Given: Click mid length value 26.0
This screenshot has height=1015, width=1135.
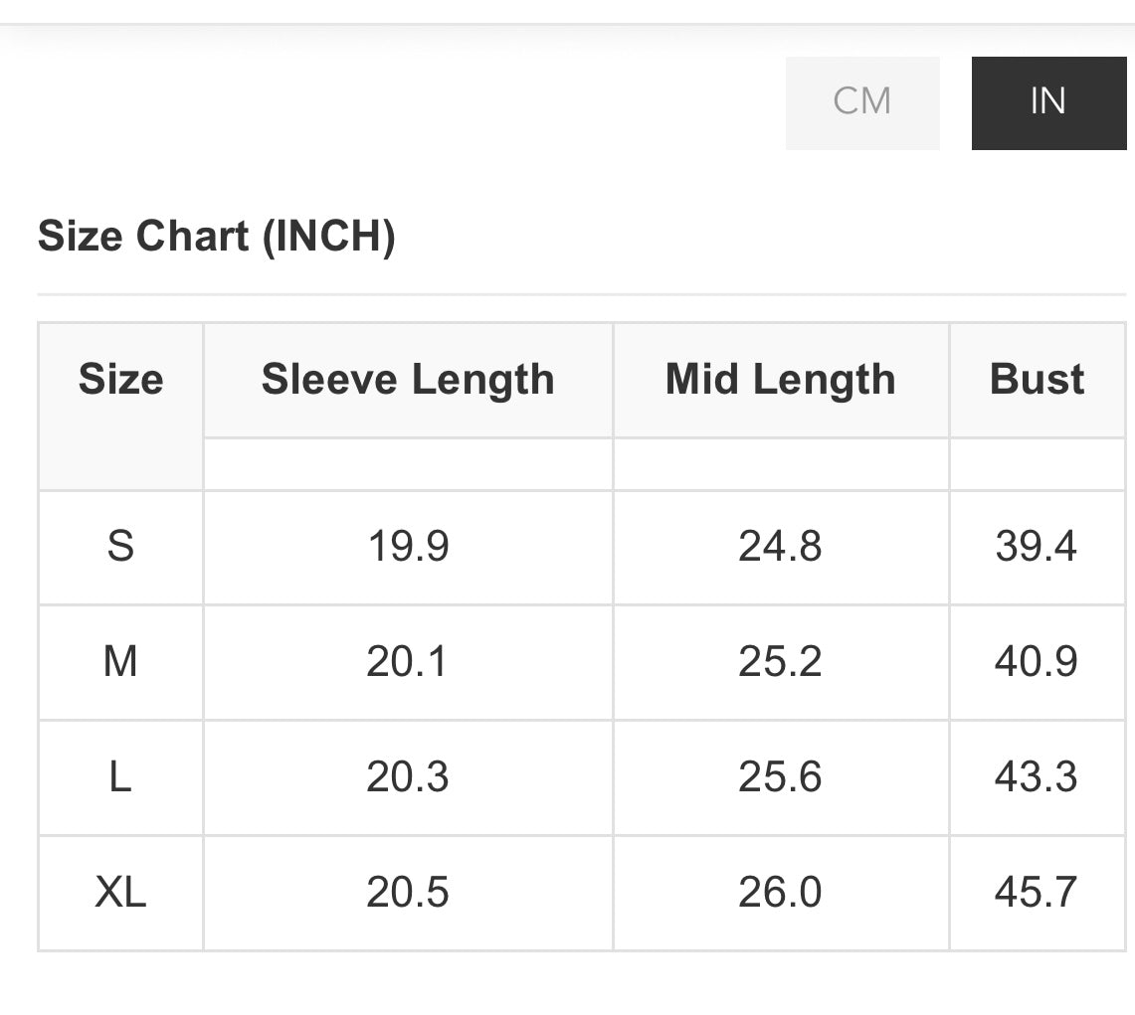Looking at the screenshot, I should 780,892.
